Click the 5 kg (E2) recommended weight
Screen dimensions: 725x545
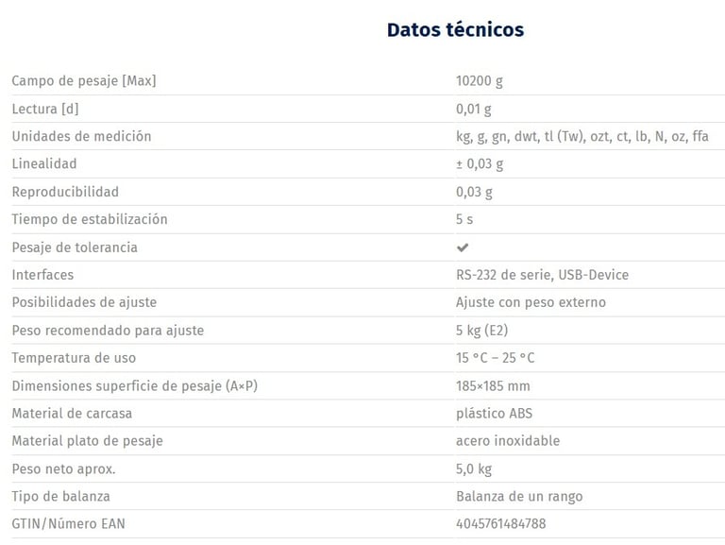(x=482, y=331)
